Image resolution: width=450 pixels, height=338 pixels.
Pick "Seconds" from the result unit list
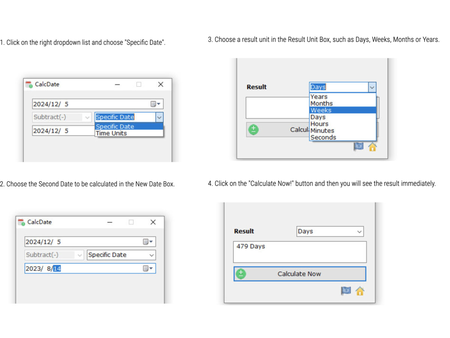[x=323, y=137]
